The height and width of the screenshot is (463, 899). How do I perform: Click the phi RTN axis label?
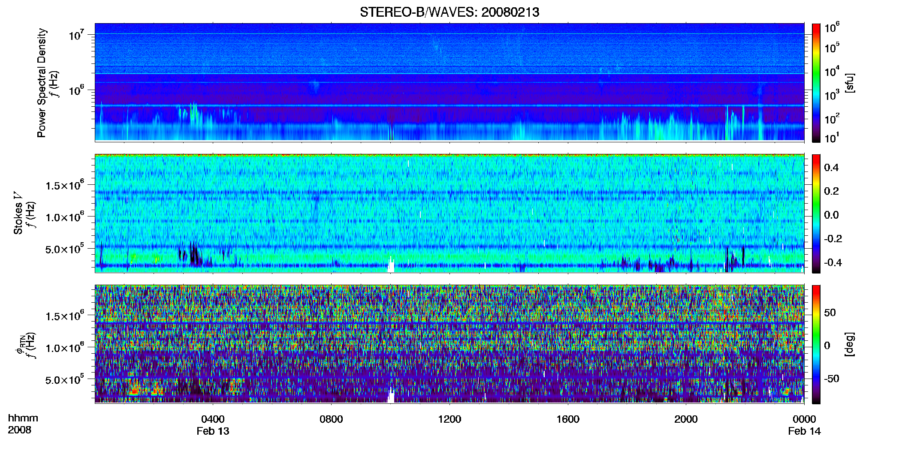[x=20, y=346]
